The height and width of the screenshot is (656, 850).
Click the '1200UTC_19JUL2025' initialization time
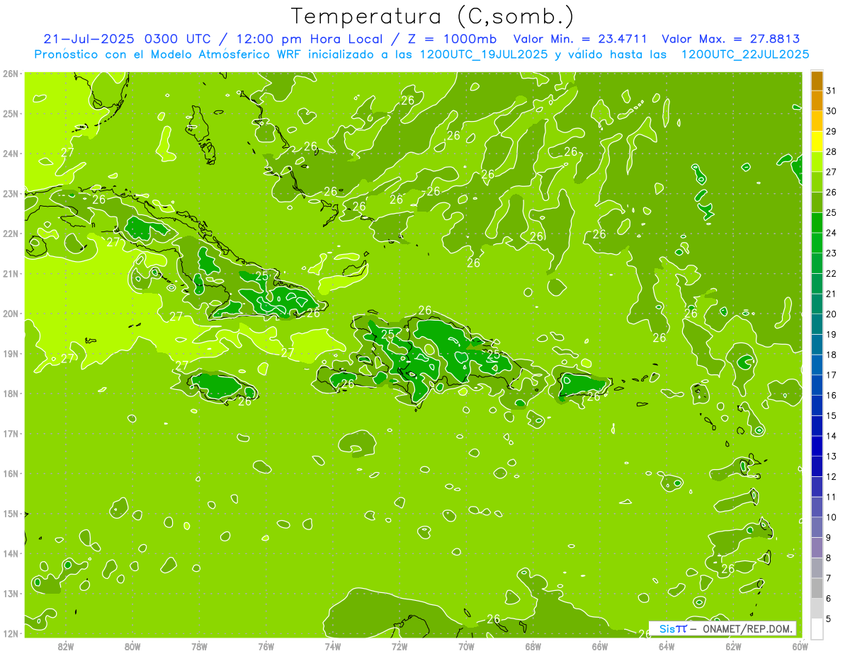(484, 54)
